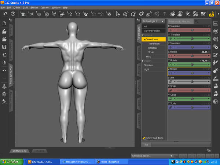This screenshot has width=220, height=165.
Task: Click the Y Rotate slider handle
Action: click(192, 64)
